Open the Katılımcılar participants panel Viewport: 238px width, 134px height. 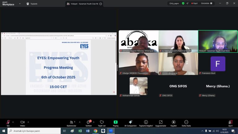(71, 123)
